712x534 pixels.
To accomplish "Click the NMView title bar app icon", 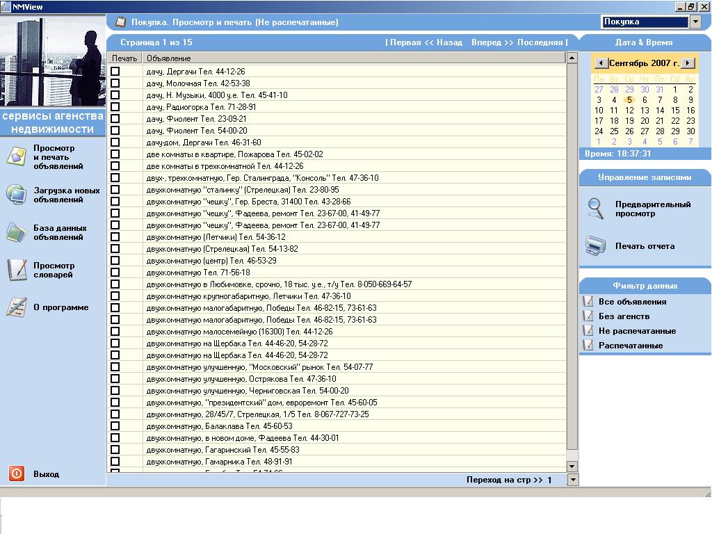I will pos(6,6).
